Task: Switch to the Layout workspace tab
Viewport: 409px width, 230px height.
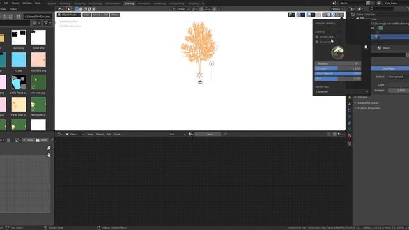Action: (52, 4)
